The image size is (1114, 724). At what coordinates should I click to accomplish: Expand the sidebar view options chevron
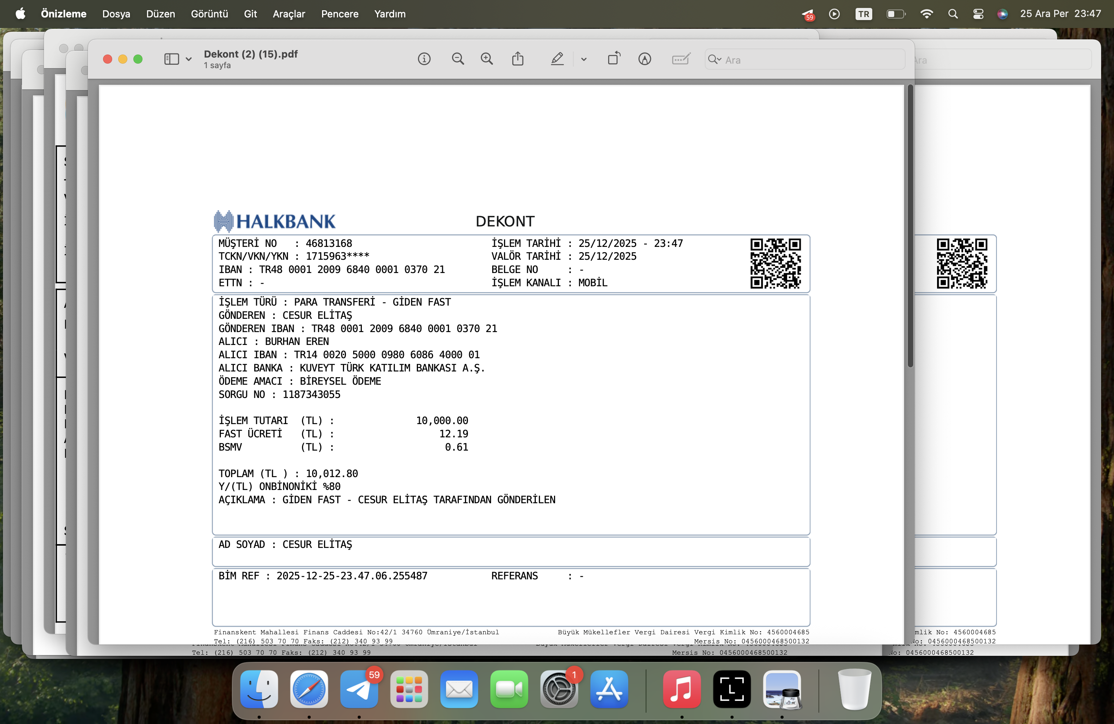(189, 59)
